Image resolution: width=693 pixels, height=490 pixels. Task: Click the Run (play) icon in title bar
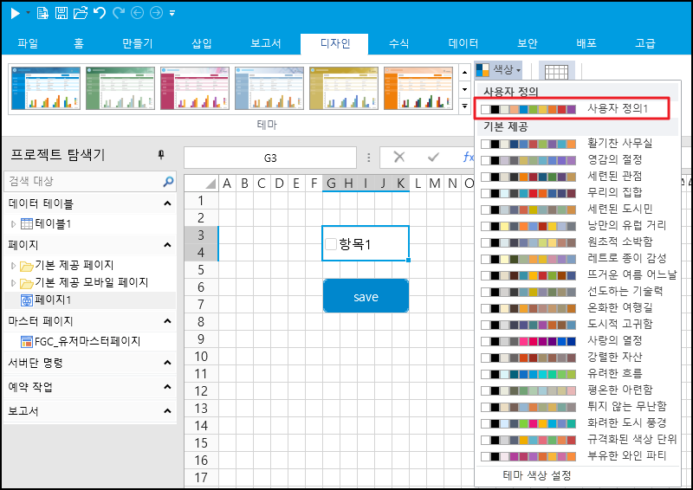coord(15,13)
